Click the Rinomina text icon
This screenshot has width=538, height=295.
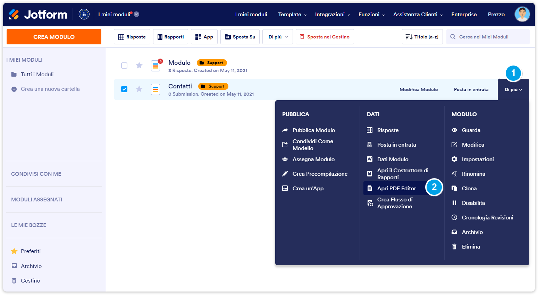click(454, 174)
